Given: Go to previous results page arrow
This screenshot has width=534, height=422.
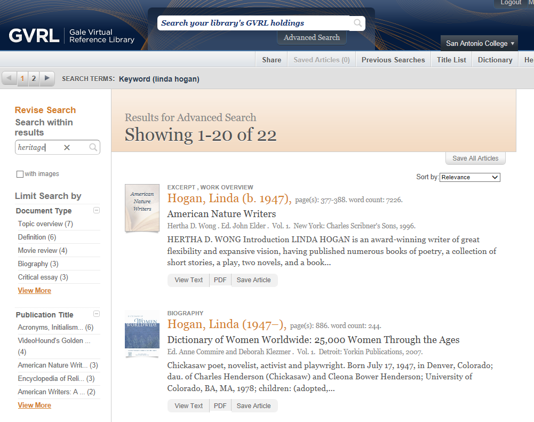Looking at the screenshot, I should [9, 78].
